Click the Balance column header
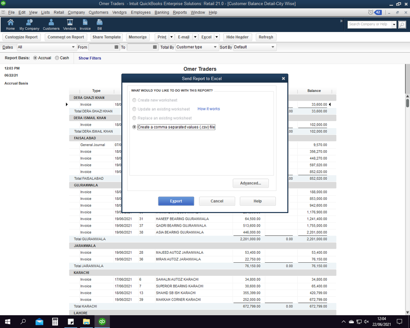Image resolution: width=410 pixels, height=328 pixels. coord(314,91)
